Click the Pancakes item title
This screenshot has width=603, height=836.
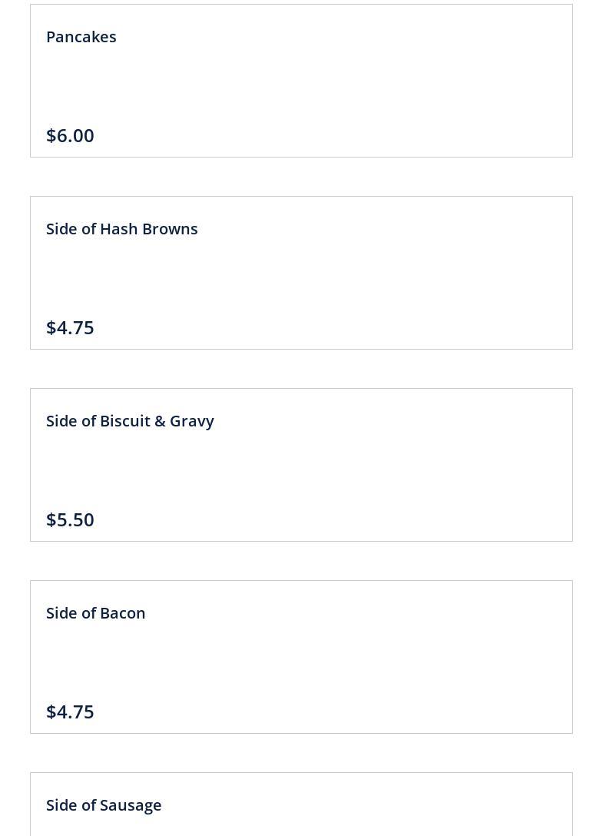81,37
